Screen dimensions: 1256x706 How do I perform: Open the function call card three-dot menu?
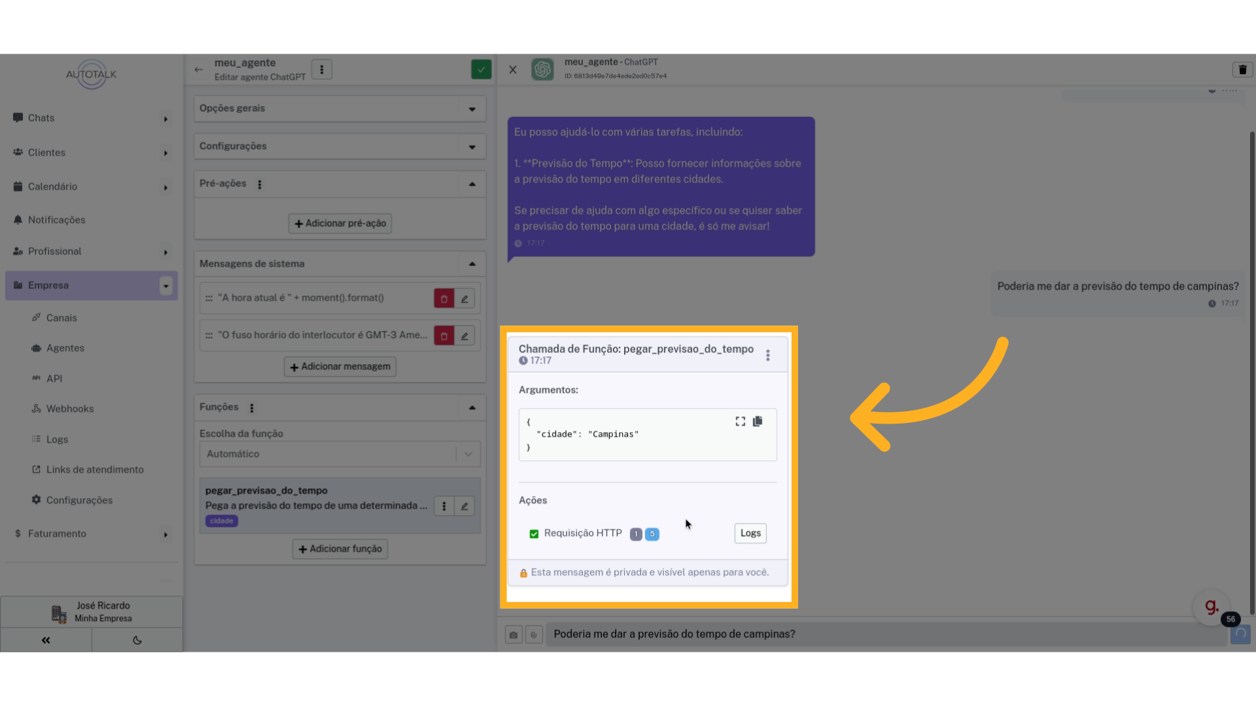tap(768, 355)
